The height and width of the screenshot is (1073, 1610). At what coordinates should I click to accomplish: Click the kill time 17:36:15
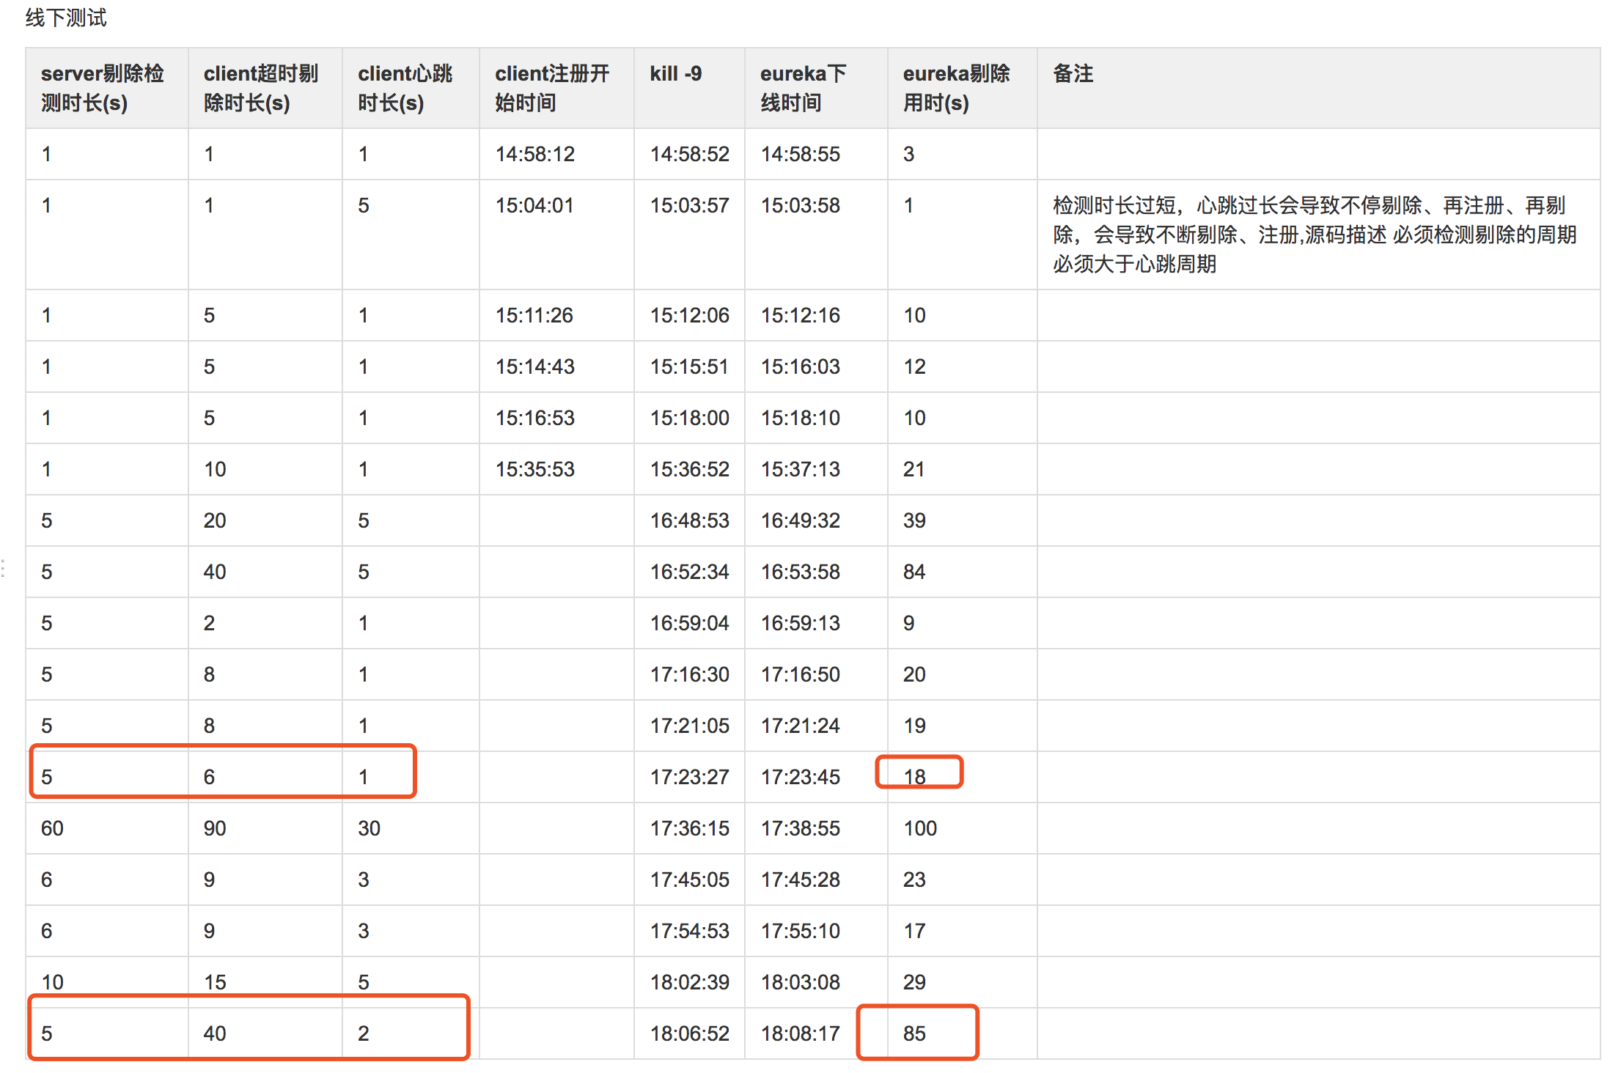point(689,828)
